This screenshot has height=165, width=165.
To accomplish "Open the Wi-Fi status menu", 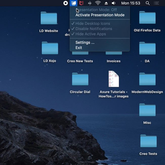I will [x=98, y=3].
